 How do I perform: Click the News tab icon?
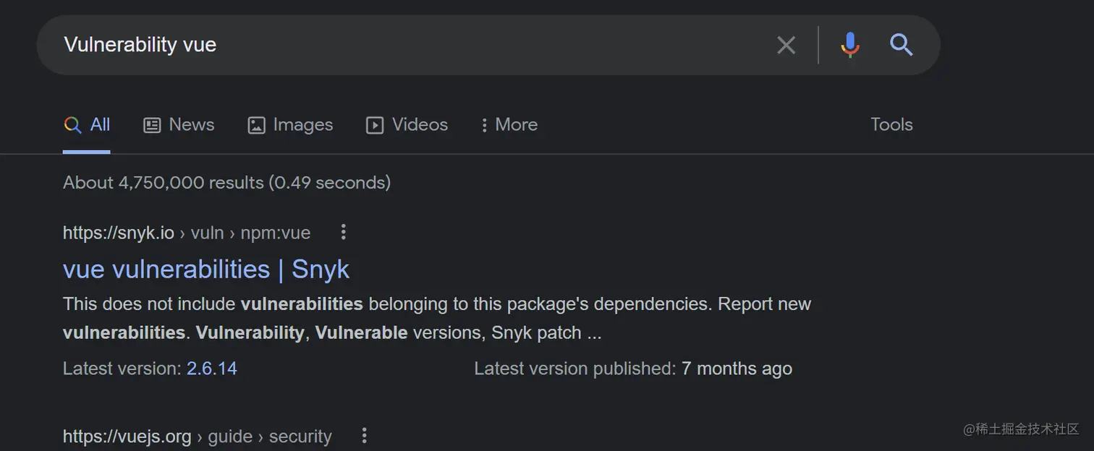coord(152,125)
